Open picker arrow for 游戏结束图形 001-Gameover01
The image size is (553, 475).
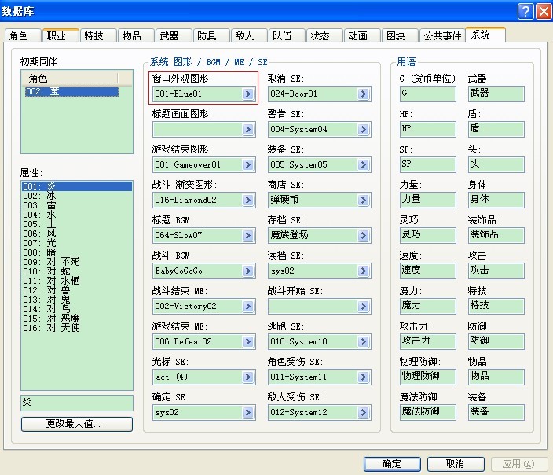point(248,164)
